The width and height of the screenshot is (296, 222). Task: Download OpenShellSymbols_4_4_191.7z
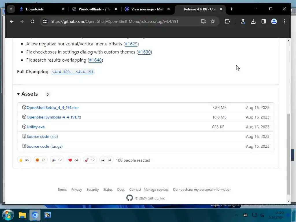54,117
